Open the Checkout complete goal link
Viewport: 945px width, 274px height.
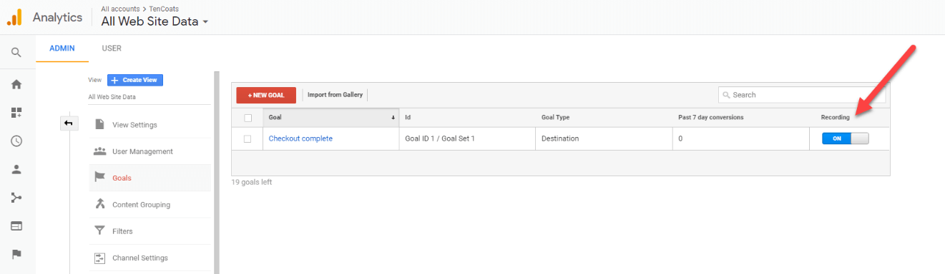pos(300,138)
